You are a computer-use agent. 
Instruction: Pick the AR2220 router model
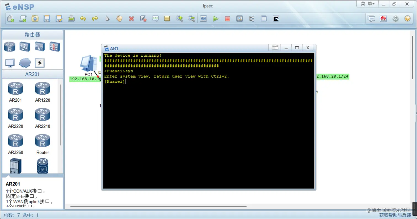click(15, 118)
